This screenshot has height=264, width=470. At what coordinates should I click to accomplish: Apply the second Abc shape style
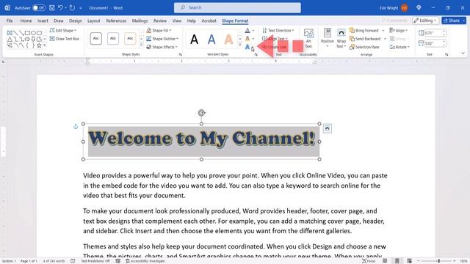(113, 38)
